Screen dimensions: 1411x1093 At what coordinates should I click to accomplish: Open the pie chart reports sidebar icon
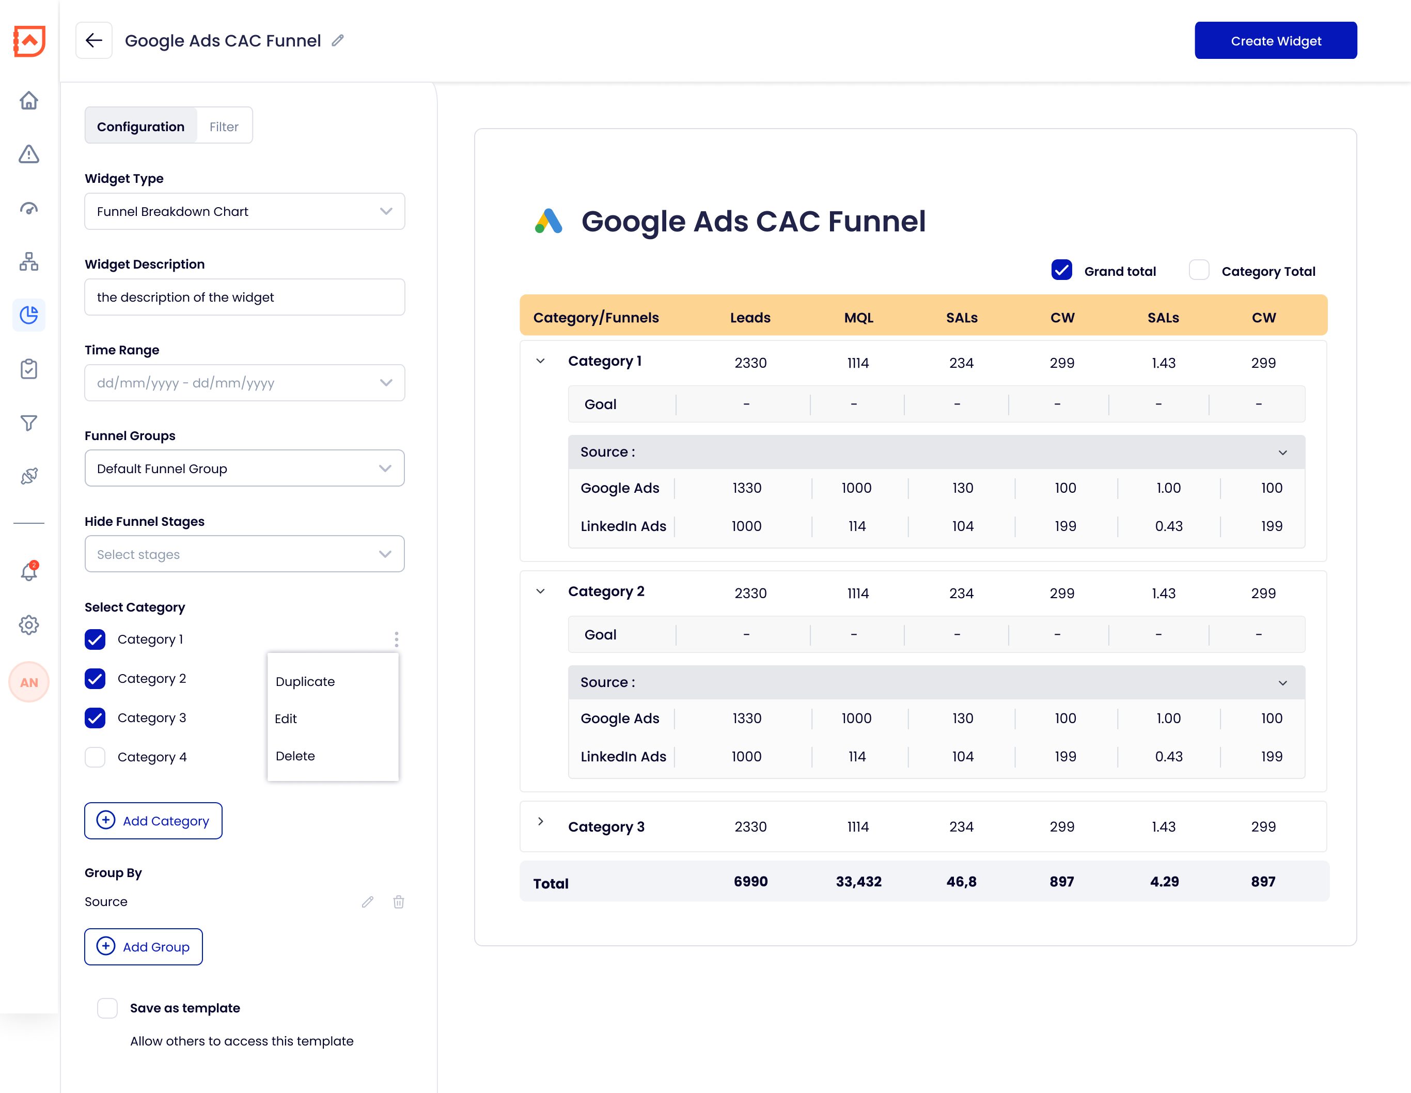click(x=29, y=315)
